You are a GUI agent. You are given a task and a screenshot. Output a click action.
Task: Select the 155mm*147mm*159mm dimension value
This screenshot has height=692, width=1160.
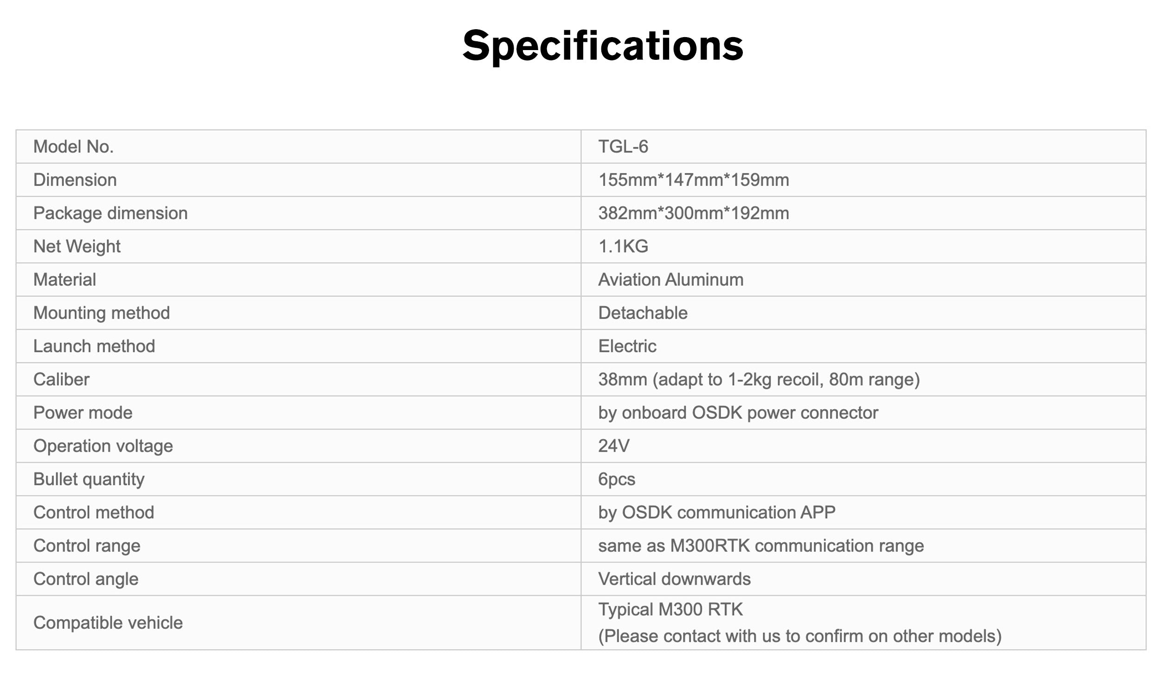(x=693, y=180)
